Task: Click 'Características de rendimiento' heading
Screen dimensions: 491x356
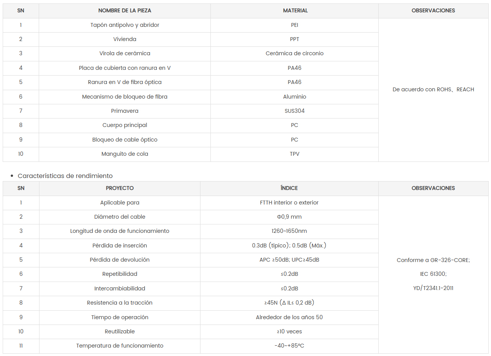Action: 65,176
